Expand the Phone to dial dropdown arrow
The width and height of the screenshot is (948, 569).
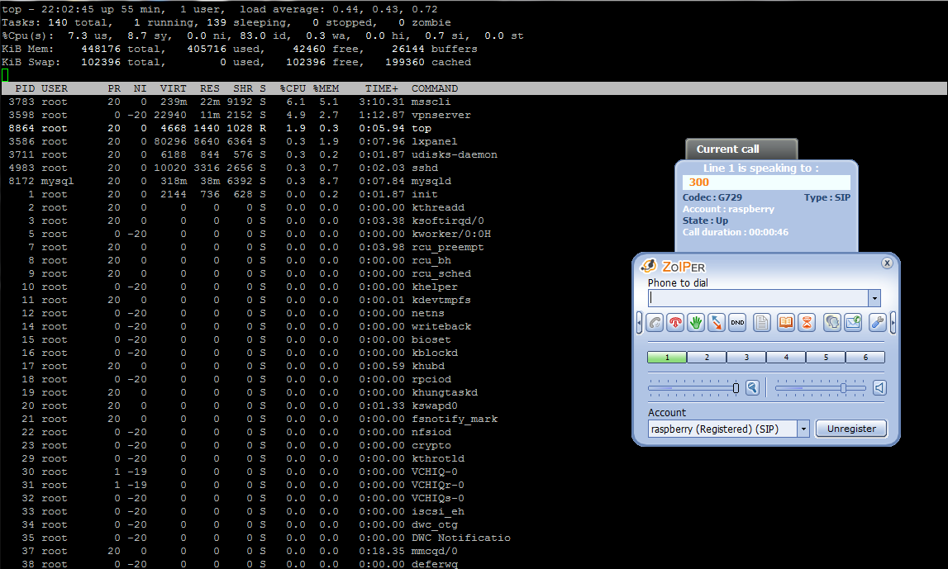pyautogui.click(x=874, y=298)
